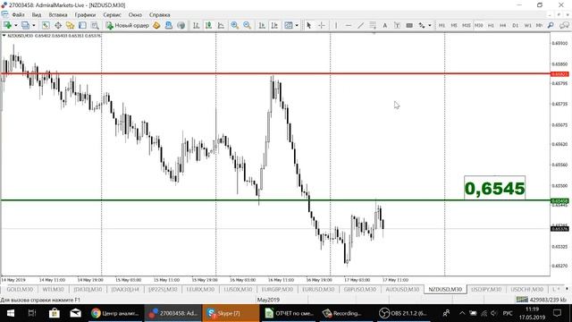Switch to the GOLD,M30 chart tab
The image size is (572, 322).
tap(20, 289)
